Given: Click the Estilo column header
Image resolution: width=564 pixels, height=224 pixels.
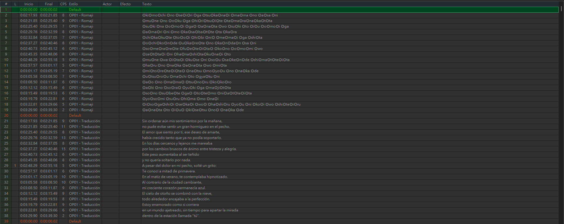Looking at the screenshot, I should [73, 4].
